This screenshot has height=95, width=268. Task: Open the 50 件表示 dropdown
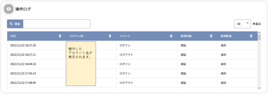click(x=242, y=24)
